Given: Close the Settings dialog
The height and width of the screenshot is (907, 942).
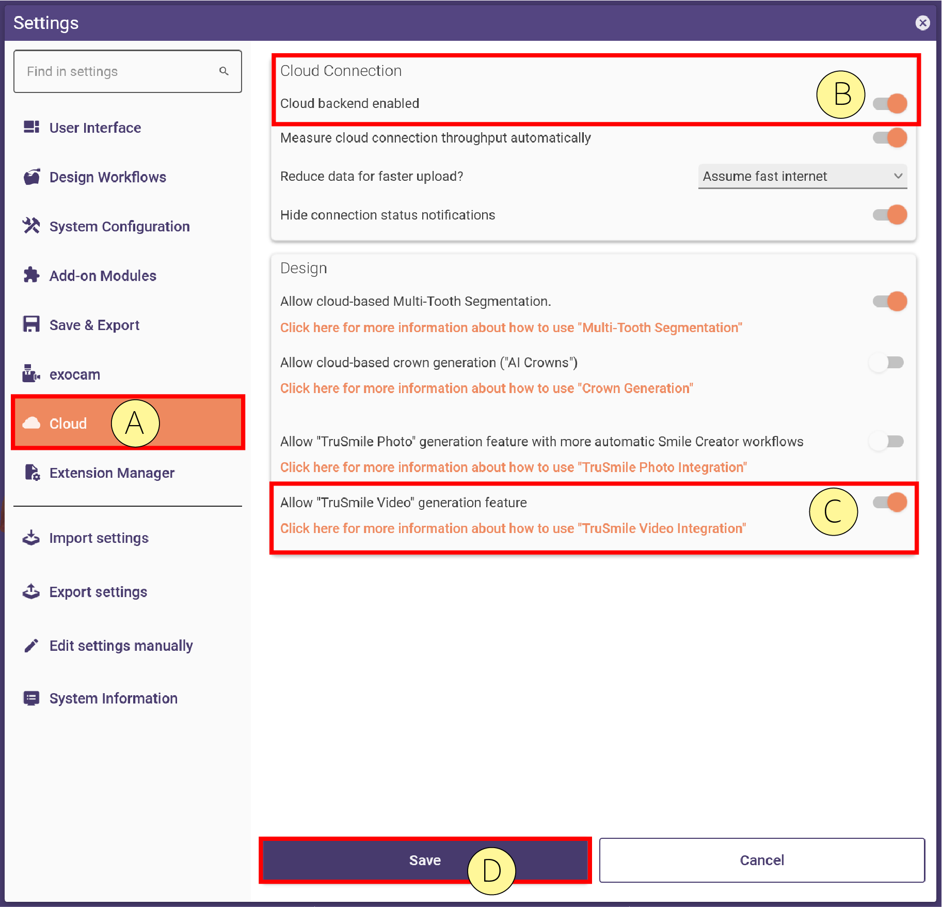Looking at the screenshot, I should pos(923,23).
